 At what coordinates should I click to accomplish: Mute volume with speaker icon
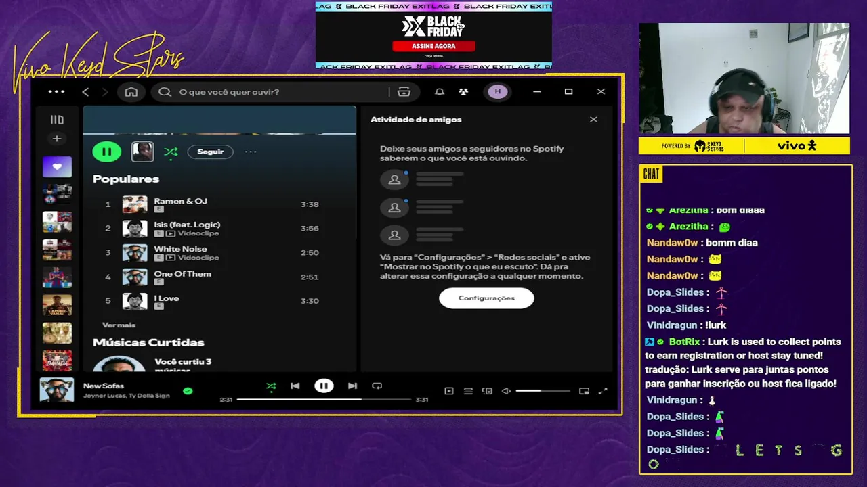[x=506, y=391]
